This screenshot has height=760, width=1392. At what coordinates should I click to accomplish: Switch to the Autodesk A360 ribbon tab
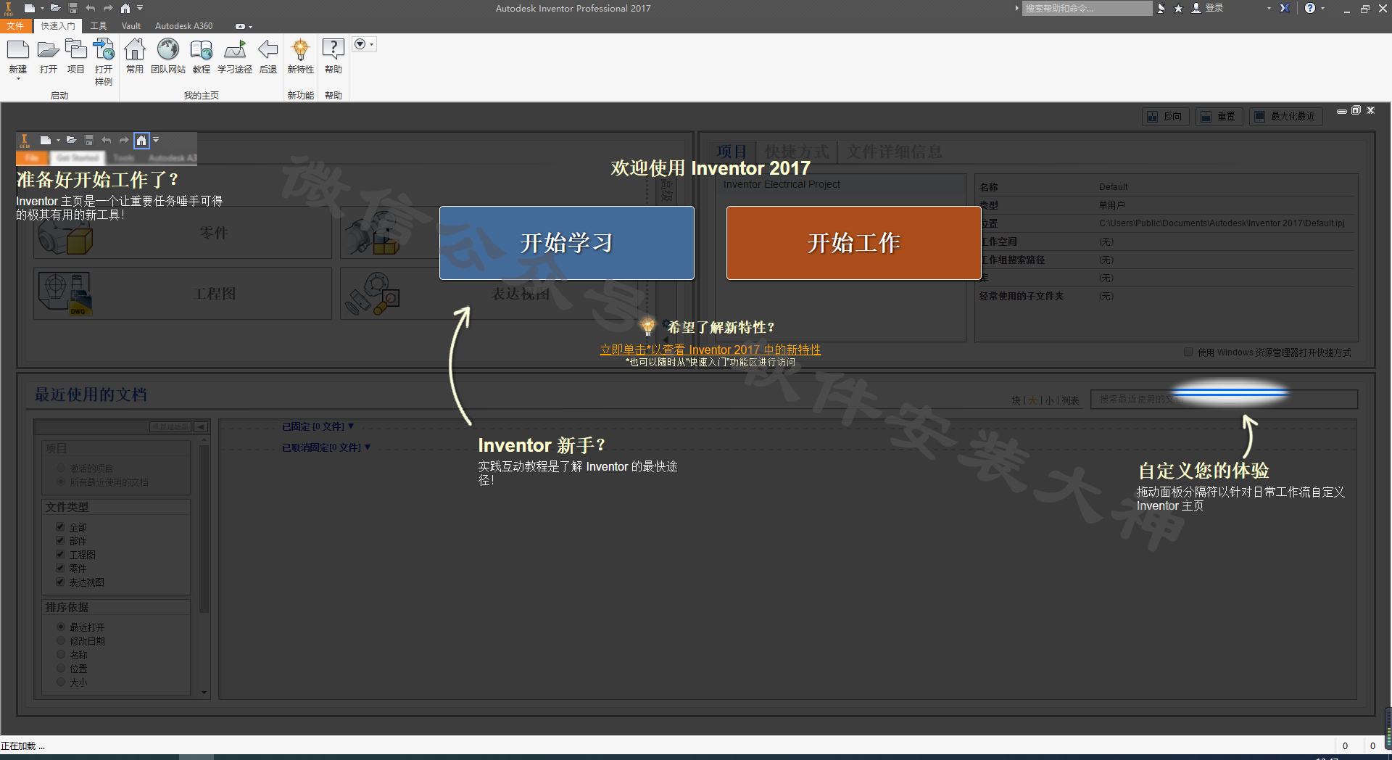[184, 26]
